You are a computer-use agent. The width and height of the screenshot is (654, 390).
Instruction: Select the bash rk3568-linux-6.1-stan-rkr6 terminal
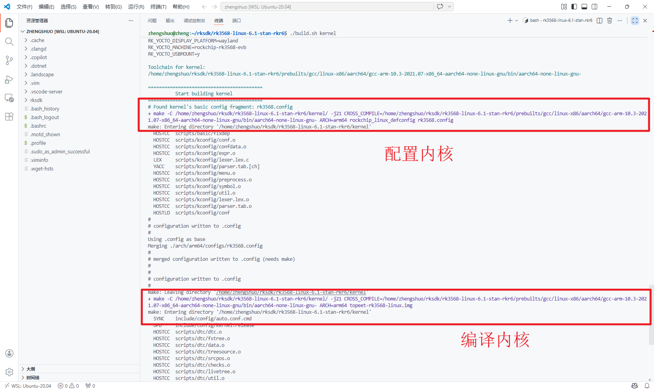(x=557, y=21)
